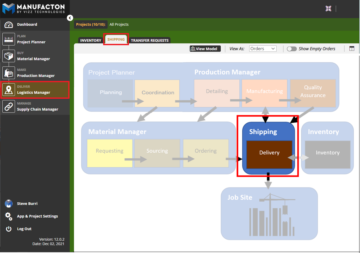
Task: Open Project Planner via its ruler icon
Action: [x=8, y=39]
